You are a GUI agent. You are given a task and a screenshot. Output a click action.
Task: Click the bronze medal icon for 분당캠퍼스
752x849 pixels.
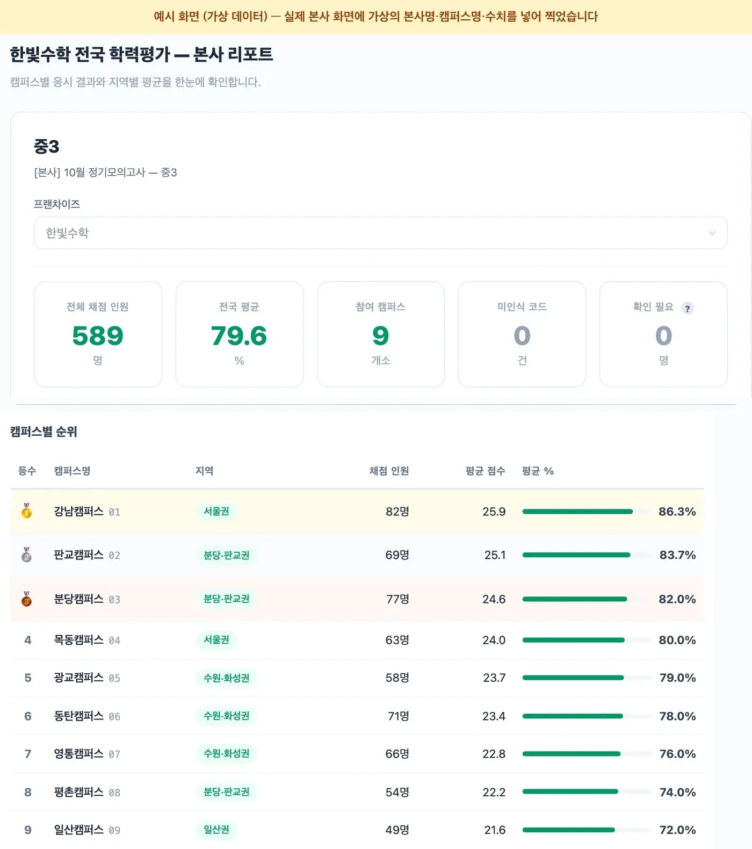26,599
